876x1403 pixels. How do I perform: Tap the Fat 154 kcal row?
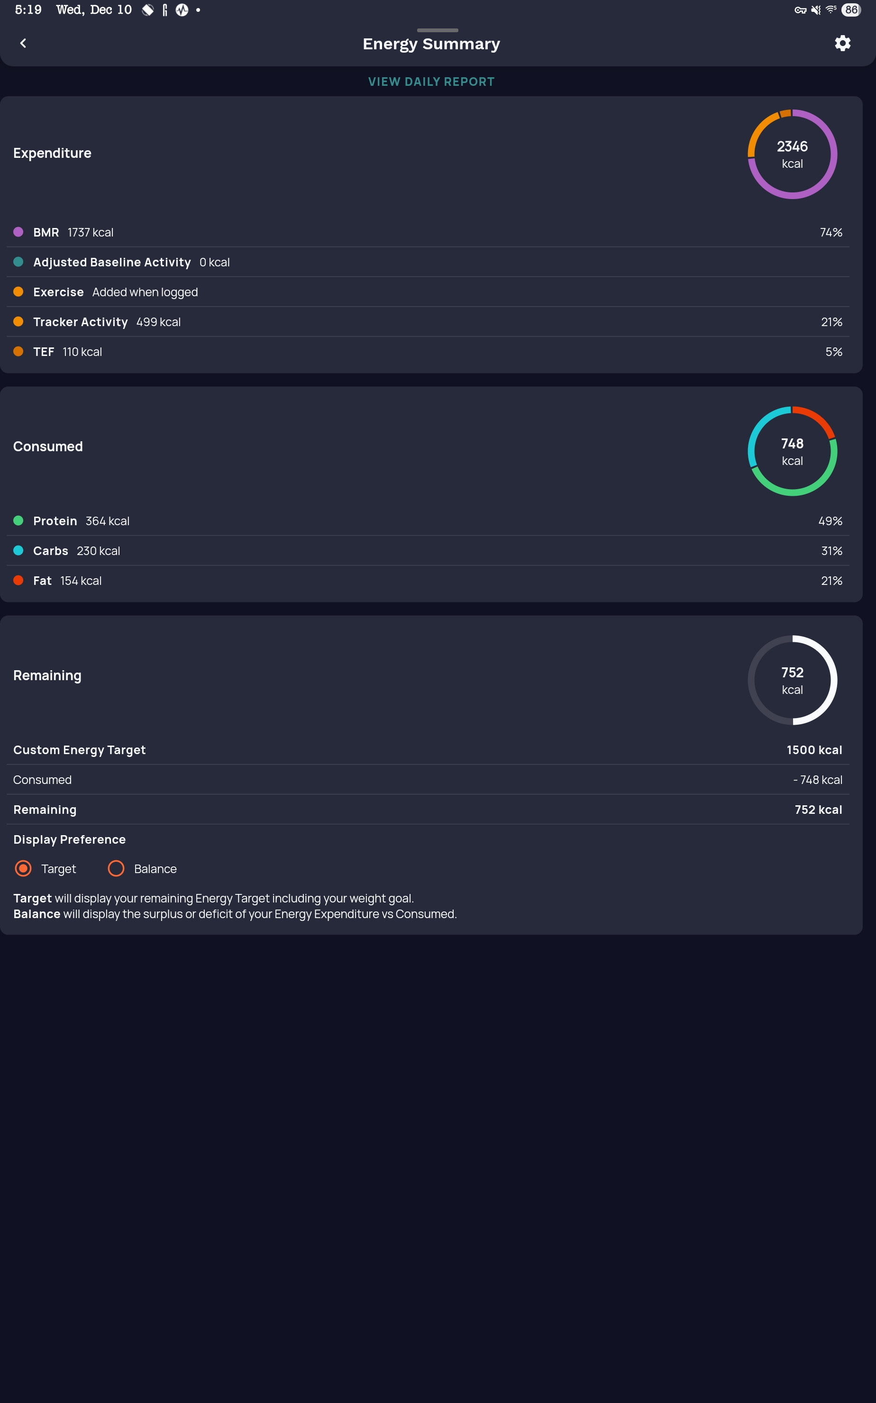tap(428, 581)
